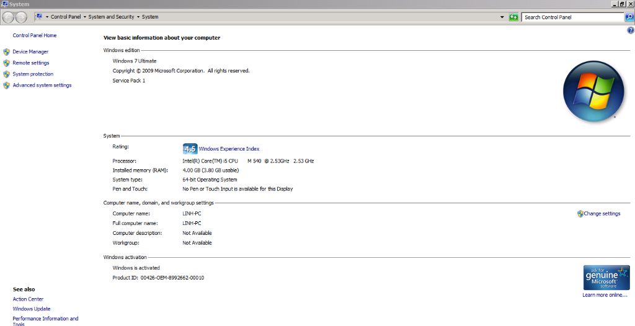Open Advanced system settings link
Image resolution: width=635 pixels, height=326 pixels.
tap(42, 86)
